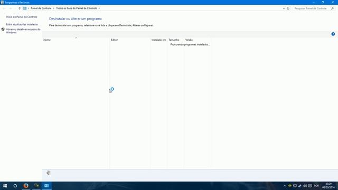
Task: Open Cortana search circle on taskbar
Action: click(15, 186)
